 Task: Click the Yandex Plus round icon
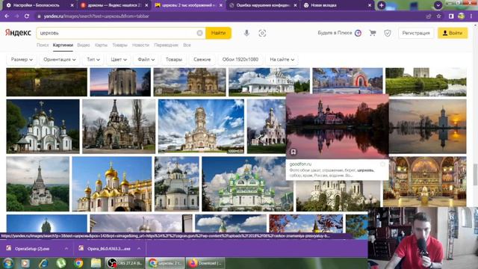[358, 33]
